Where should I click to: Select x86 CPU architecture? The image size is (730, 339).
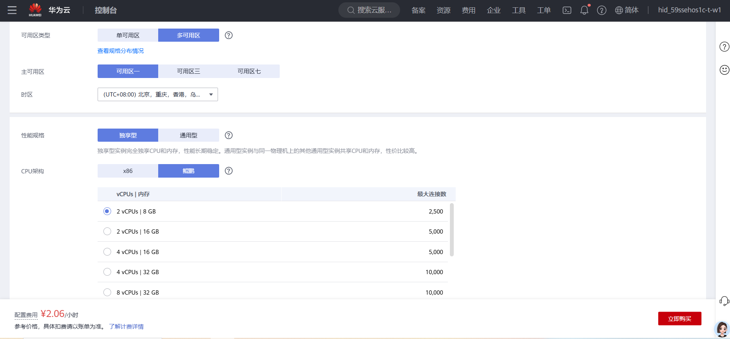[x=128, y=171]
